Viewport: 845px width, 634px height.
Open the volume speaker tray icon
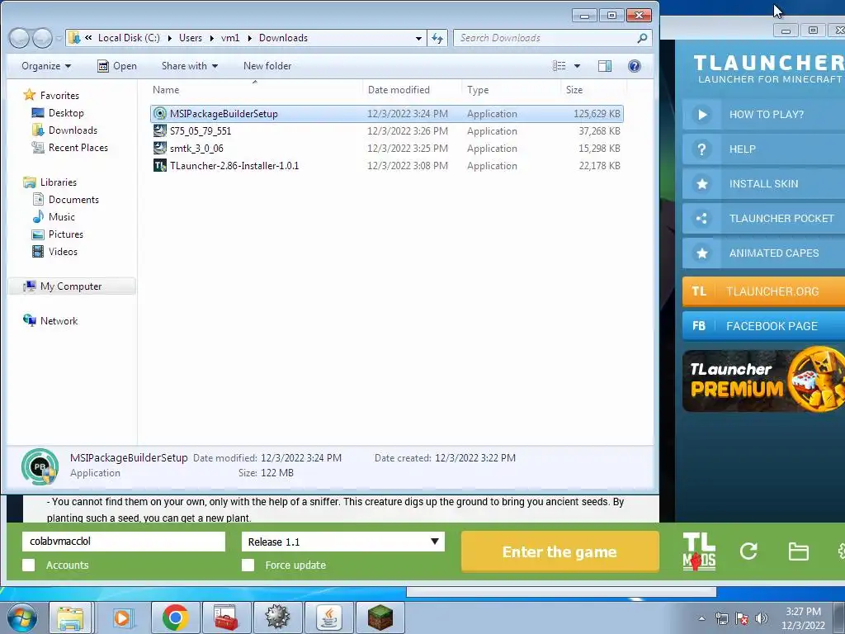click(x=762, y=618)
